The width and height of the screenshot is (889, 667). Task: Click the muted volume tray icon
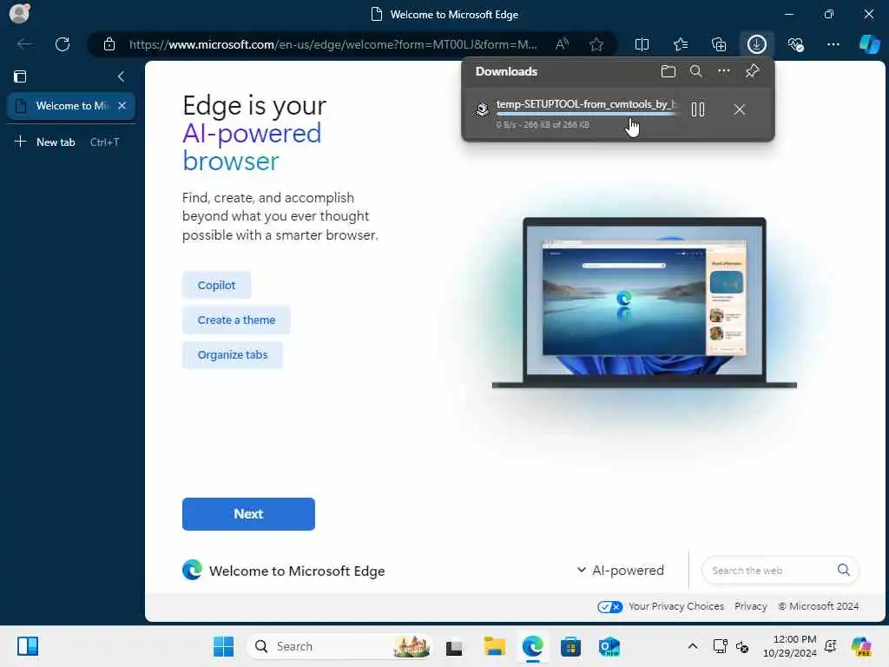(742, 646)
